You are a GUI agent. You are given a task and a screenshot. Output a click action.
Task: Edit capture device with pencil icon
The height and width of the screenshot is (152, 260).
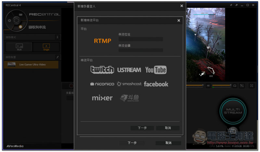tap(58, 57)
